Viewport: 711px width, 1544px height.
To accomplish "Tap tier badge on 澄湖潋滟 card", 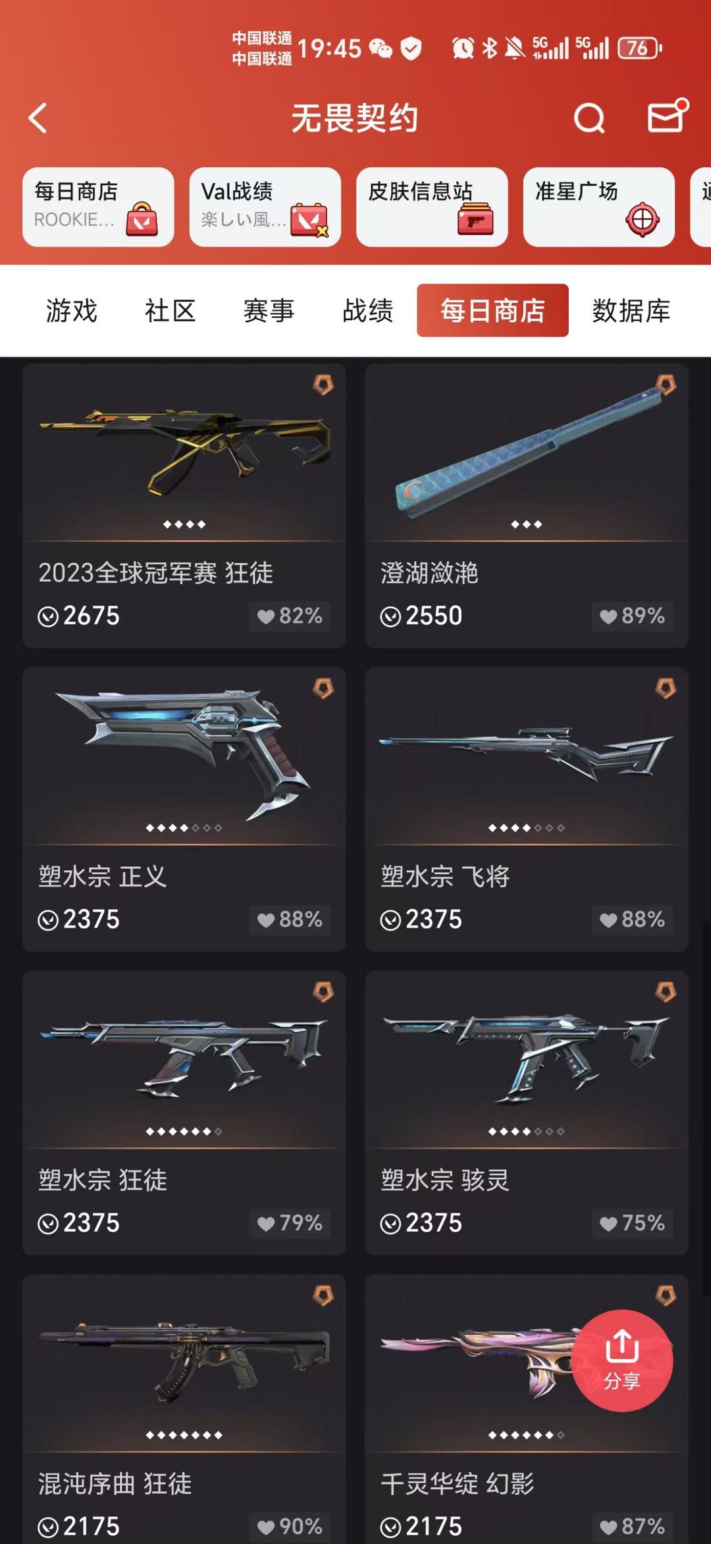I will (x=666, y=385).
